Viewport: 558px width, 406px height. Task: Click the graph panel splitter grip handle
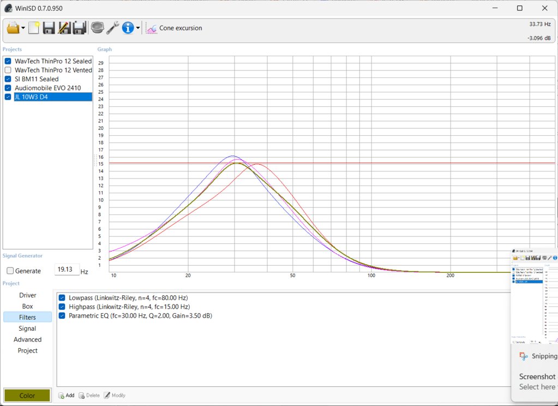click(95, 160)
